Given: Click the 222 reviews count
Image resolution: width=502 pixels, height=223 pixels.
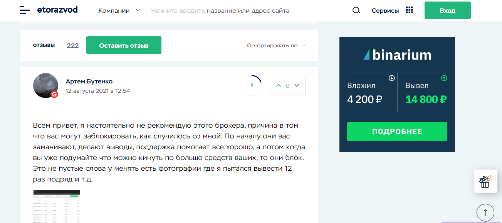Looking at the screenshot, I should coord(72,45).
